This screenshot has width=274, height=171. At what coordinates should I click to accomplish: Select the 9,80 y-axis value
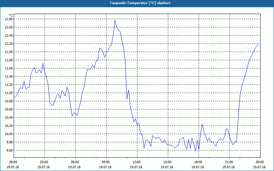coord(10,142)
